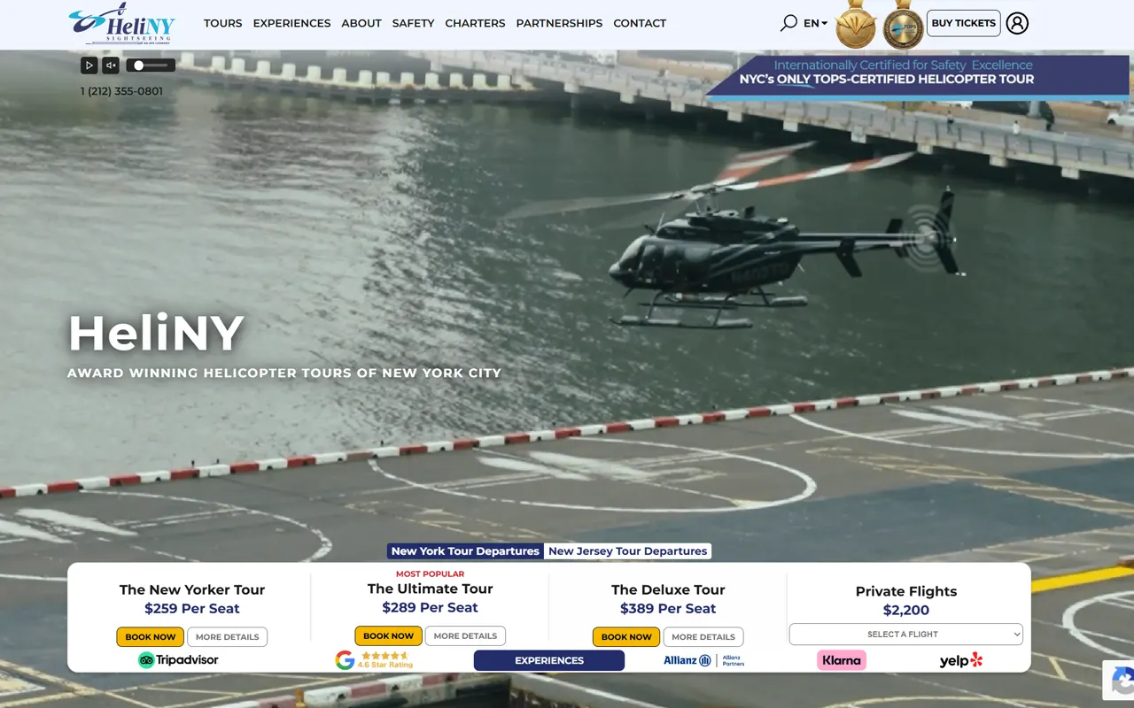Open the Yelp logo link

pos(961,660)
